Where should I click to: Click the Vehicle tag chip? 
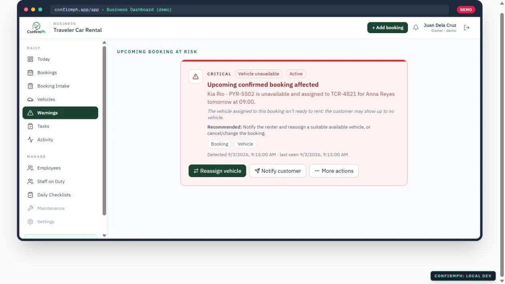[x=245, y=144]
